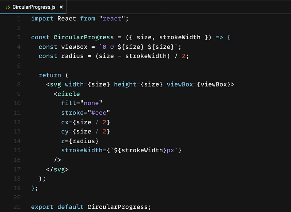Viewport: 291px width, 212px height.
Task: Click the "stroke" attribute on line 11
Action: 72,113
